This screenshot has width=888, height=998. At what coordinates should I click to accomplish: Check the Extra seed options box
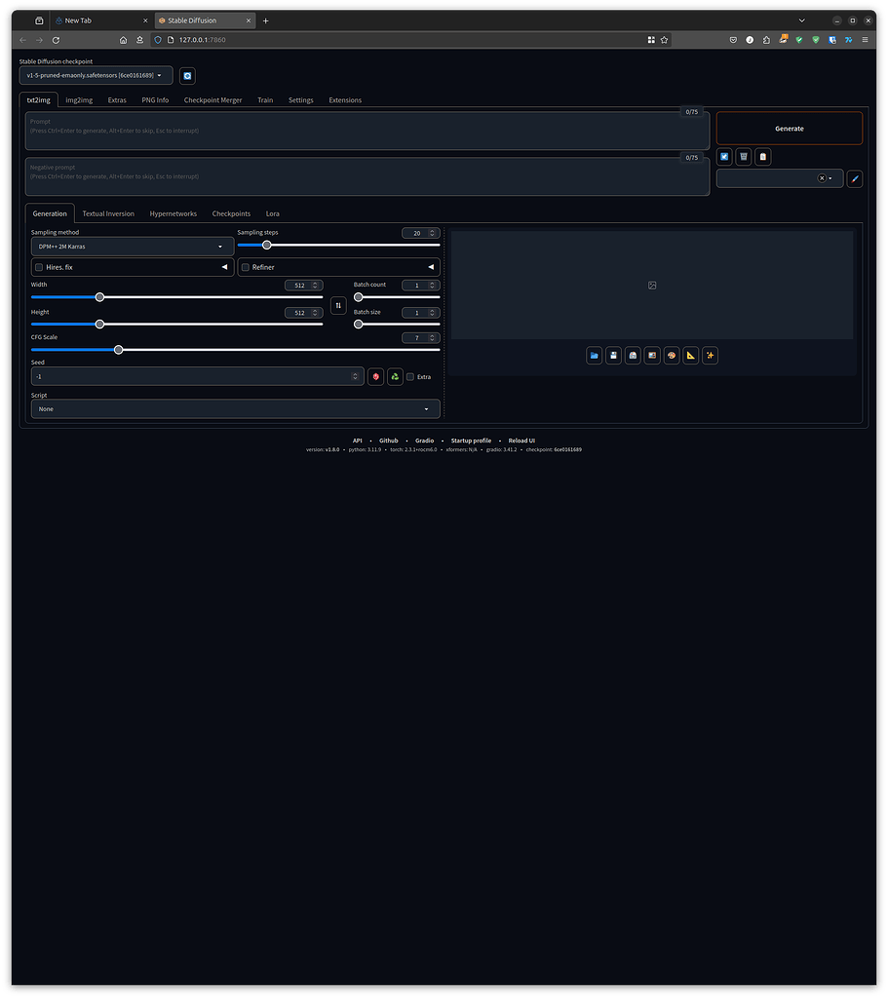pos(409,376)
